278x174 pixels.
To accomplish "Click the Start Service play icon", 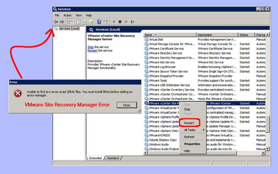I will click(114, 22).
